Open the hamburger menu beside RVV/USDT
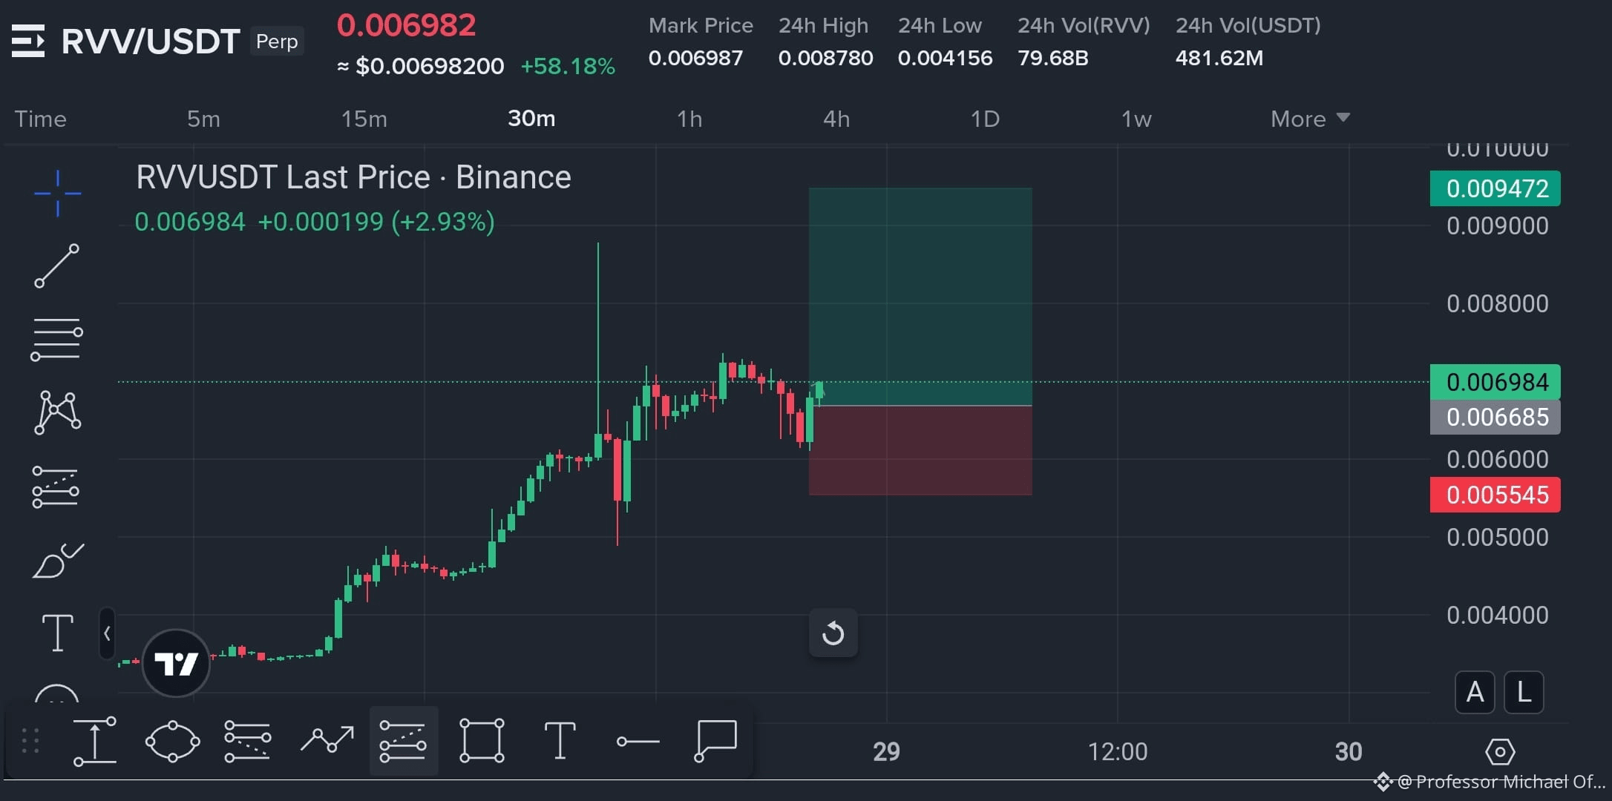This screenshot has width=1612, height=801. 28,41
